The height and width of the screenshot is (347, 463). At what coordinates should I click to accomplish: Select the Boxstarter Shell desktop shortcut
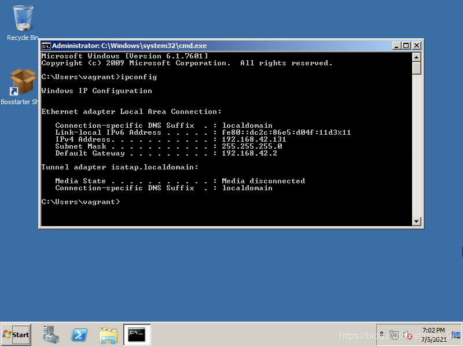pyautogui.click(x=20, y=86)
